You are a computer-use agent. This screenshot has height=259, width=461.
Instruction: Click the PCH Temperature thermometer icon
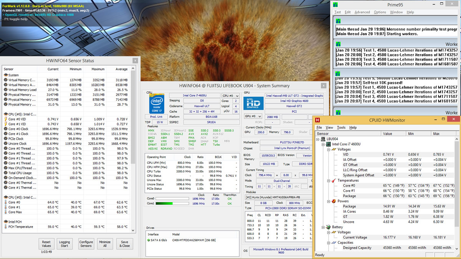pos(5,227)
